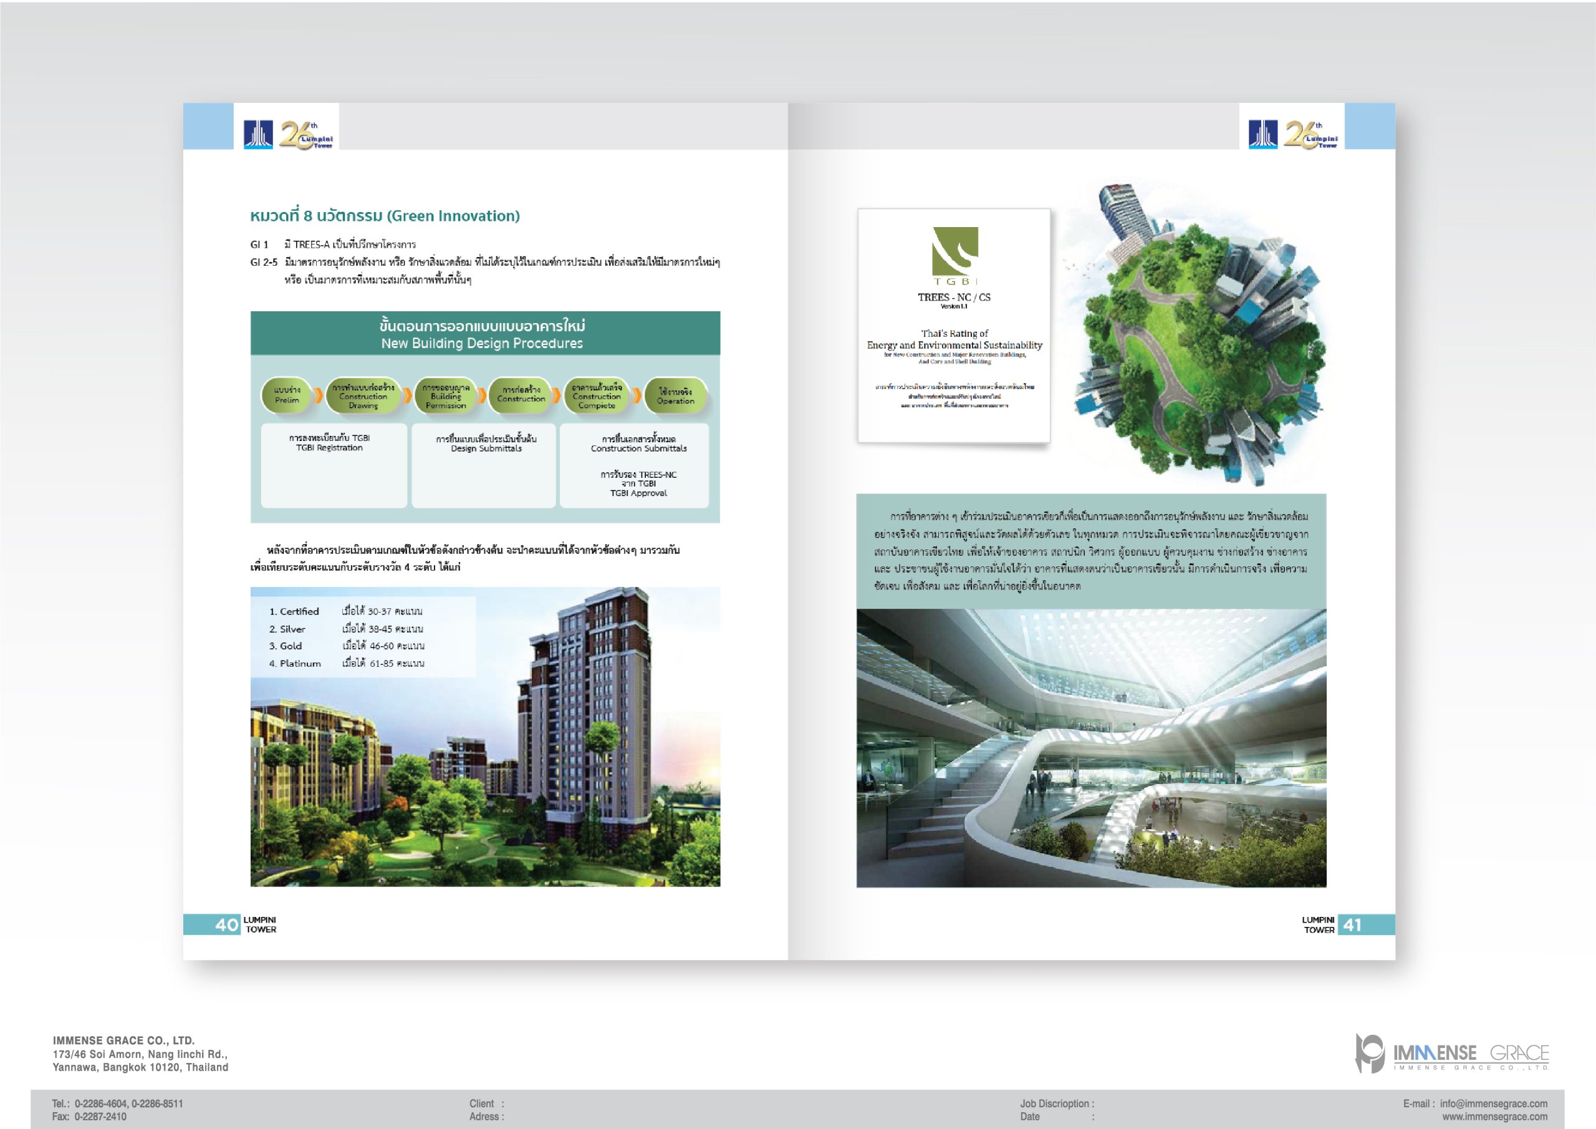Select the Prelim oval step
This screenshot has width=1596, height=1129.
pos(287,395)
